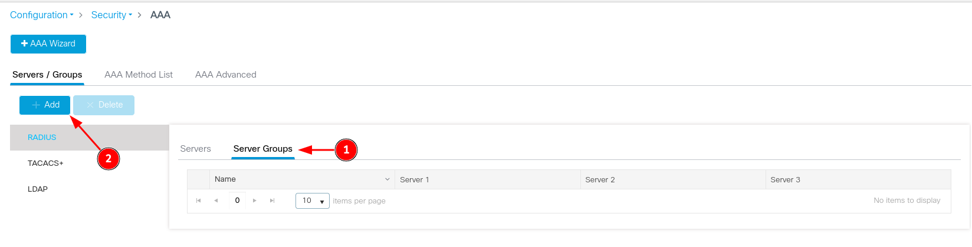Open the Name column filter chevron

(388, 179)
